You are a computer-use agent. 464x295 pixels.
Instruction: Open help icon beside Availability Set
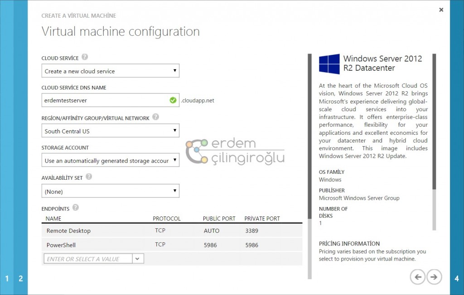pyautogui.click(x=89, y=177)
